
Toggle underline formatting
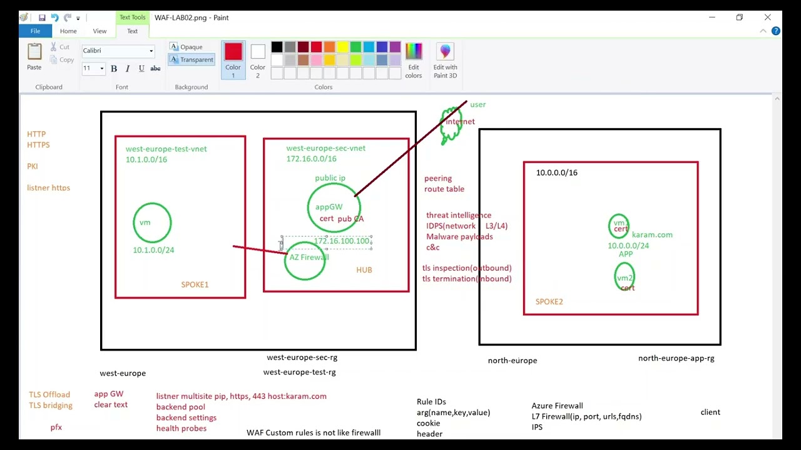coord(141,69)
